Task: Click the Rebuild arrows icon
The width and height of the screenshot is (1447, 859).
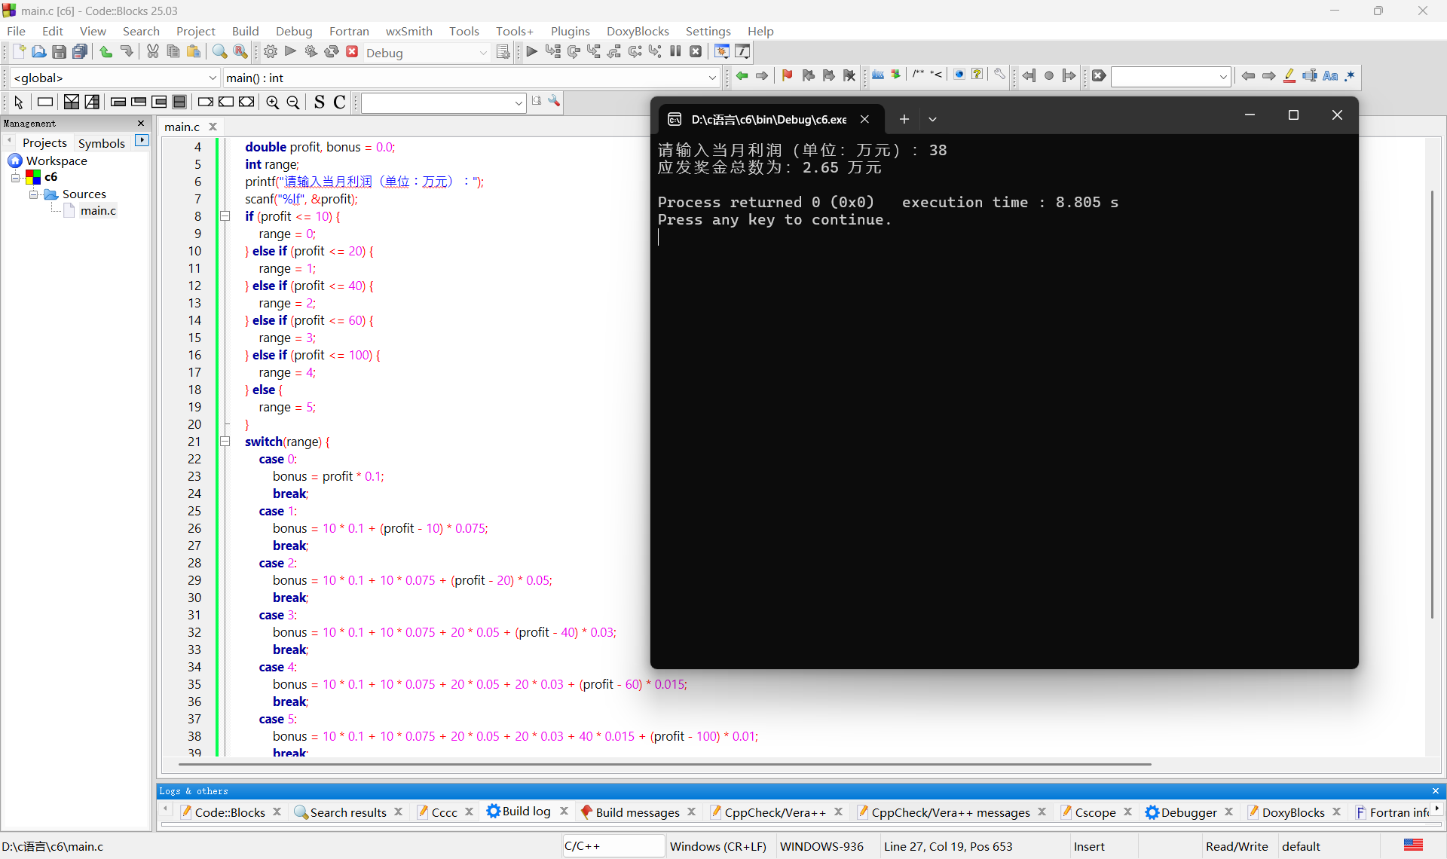Action: [x=332, y=52]
